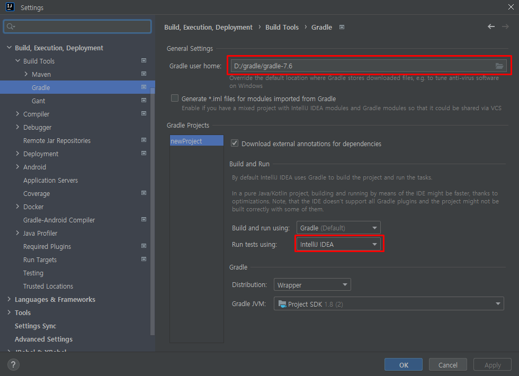519x376 pixels.
Task: Expand the Debugger tree node
Action: [18, 127]
